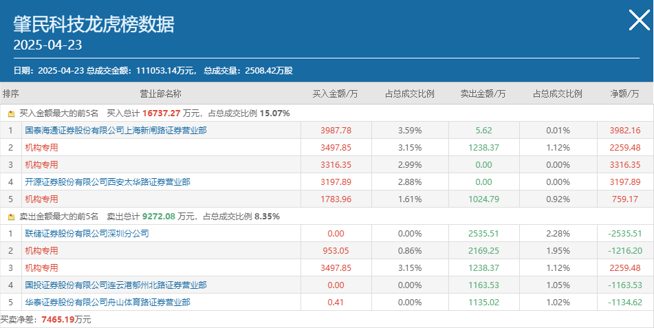The width and height of the screenshot is (654, 328).
Task: Select the net amount -1216.20
Action: coord(625,251)
